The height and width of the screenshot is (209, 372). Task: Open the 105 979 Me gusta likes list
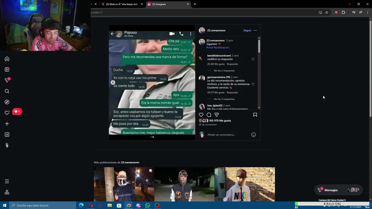click(x=220, y=120)
